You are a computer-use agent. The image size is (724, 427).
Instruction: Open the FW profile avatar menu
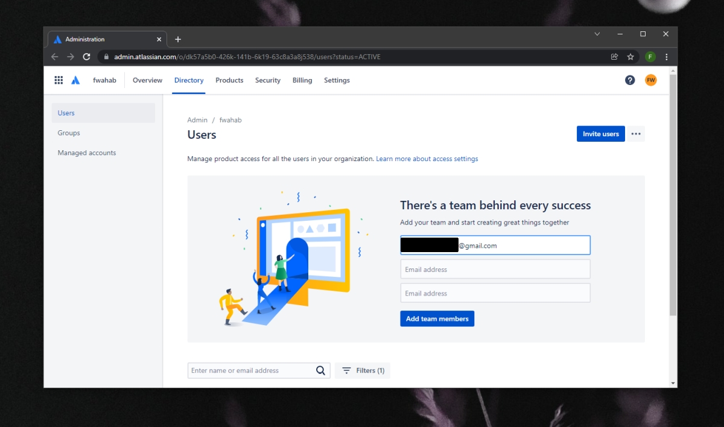tap(651, 80)
